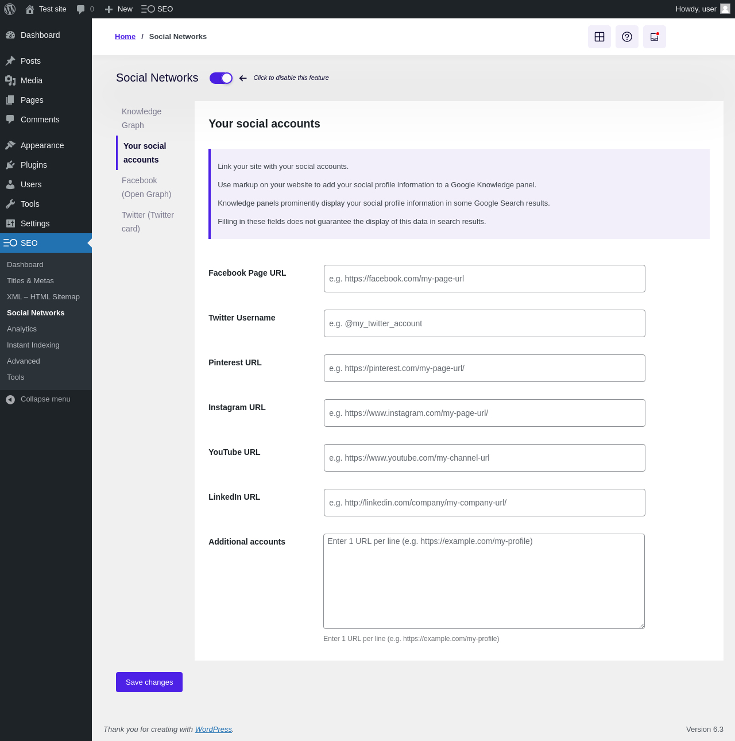Open the notifications inbox icon

655,37
